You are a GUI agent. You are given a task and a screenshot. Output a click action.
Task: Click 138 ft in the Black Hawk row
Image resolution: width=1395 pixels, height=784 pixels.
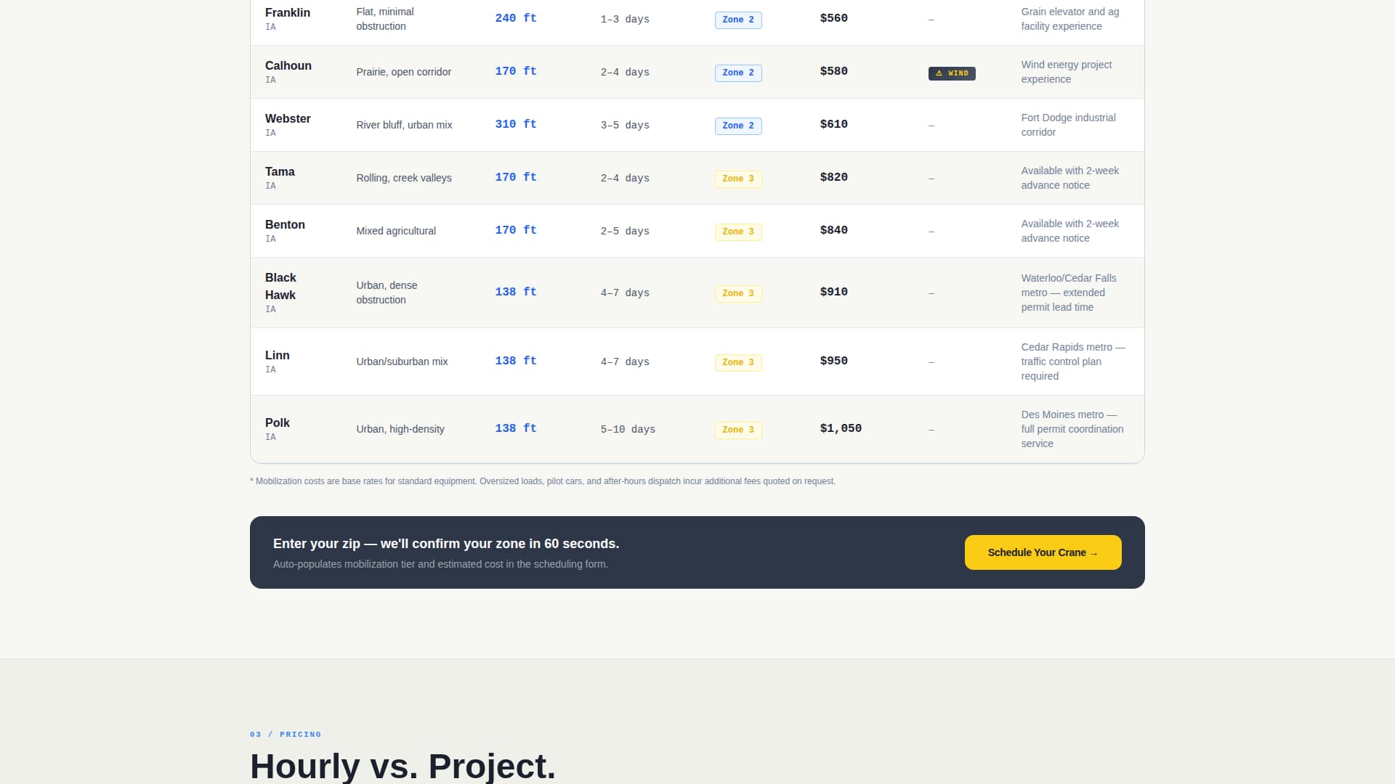pos(516,292)
